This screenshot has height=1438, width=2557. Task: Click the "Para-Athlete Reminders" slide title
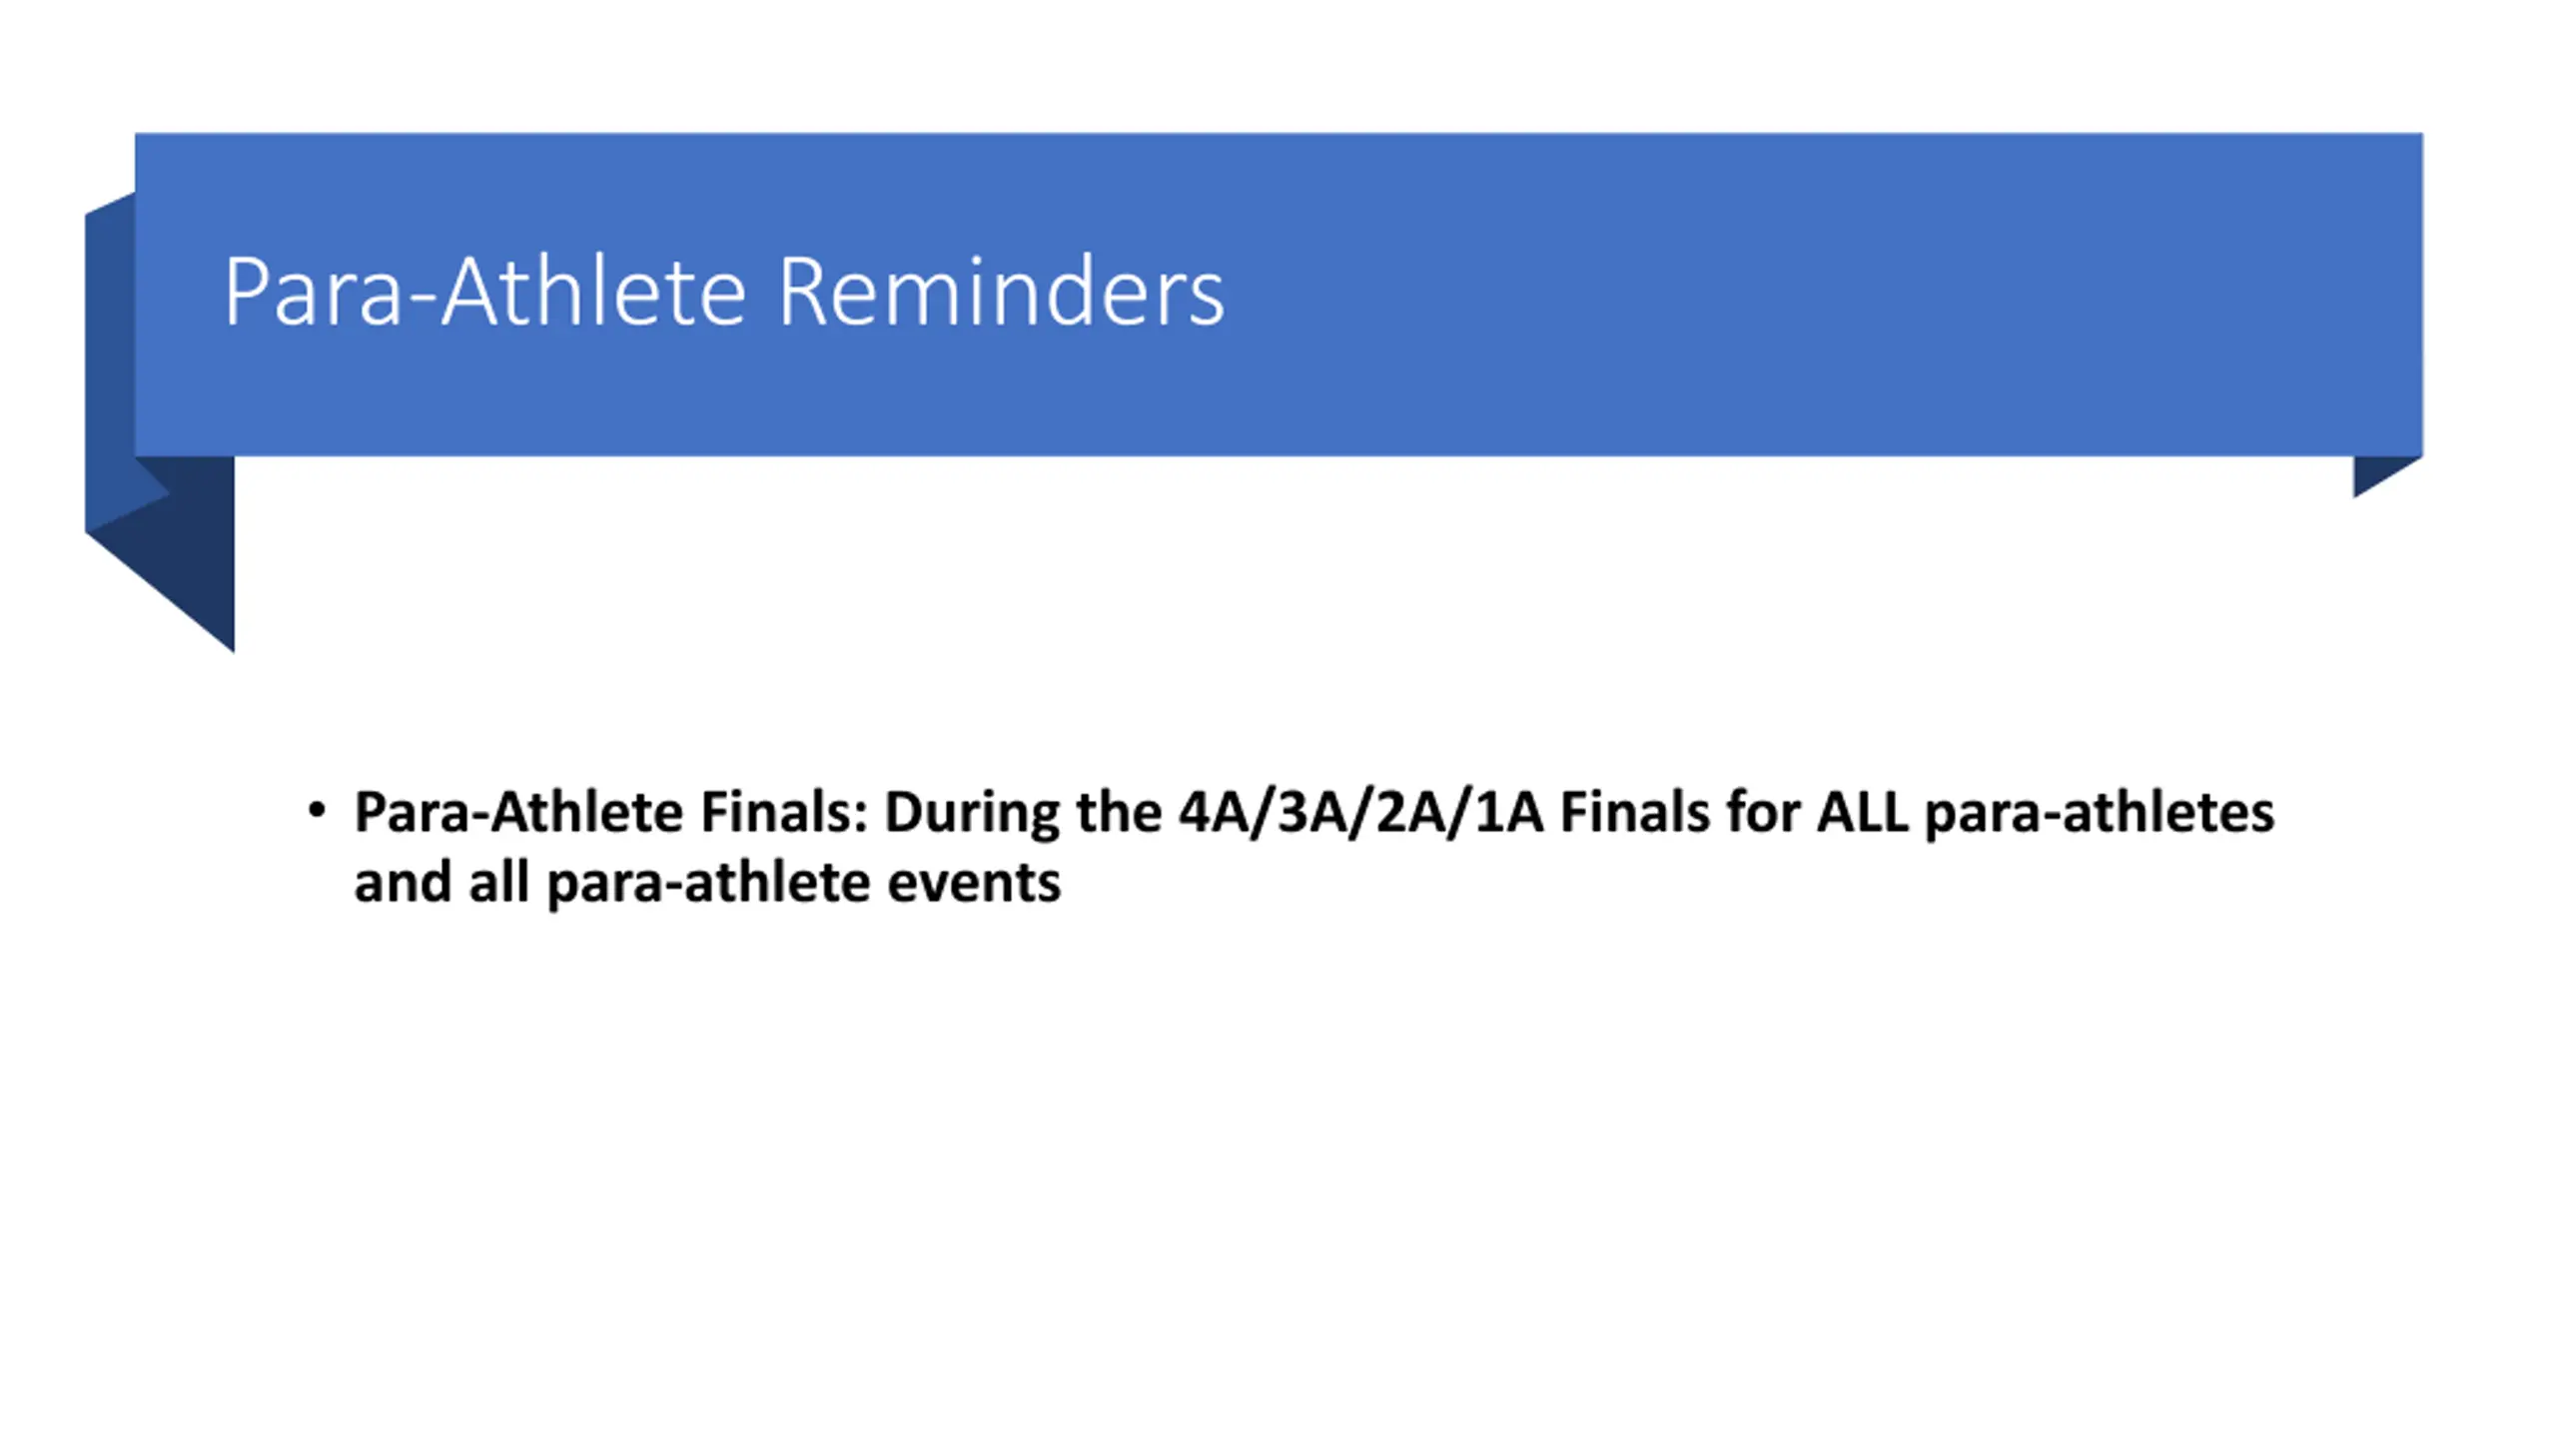[x=723, y=292]
